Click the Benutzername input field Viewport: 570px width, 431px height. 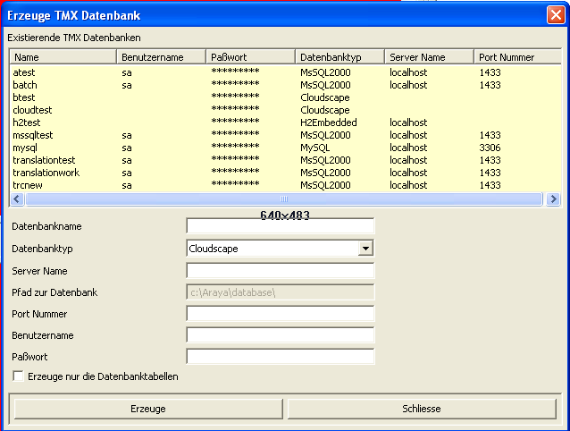[x=280, y=335]
